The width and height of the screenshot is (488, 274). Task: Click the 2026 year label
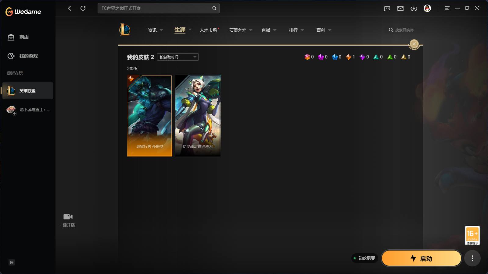132,69
